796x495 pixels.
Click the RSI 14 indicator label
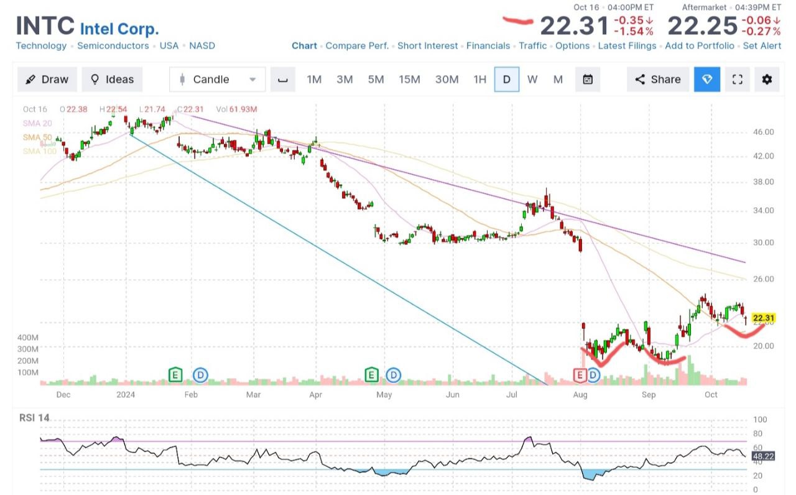pyautogui.click(x=34, y=418)
